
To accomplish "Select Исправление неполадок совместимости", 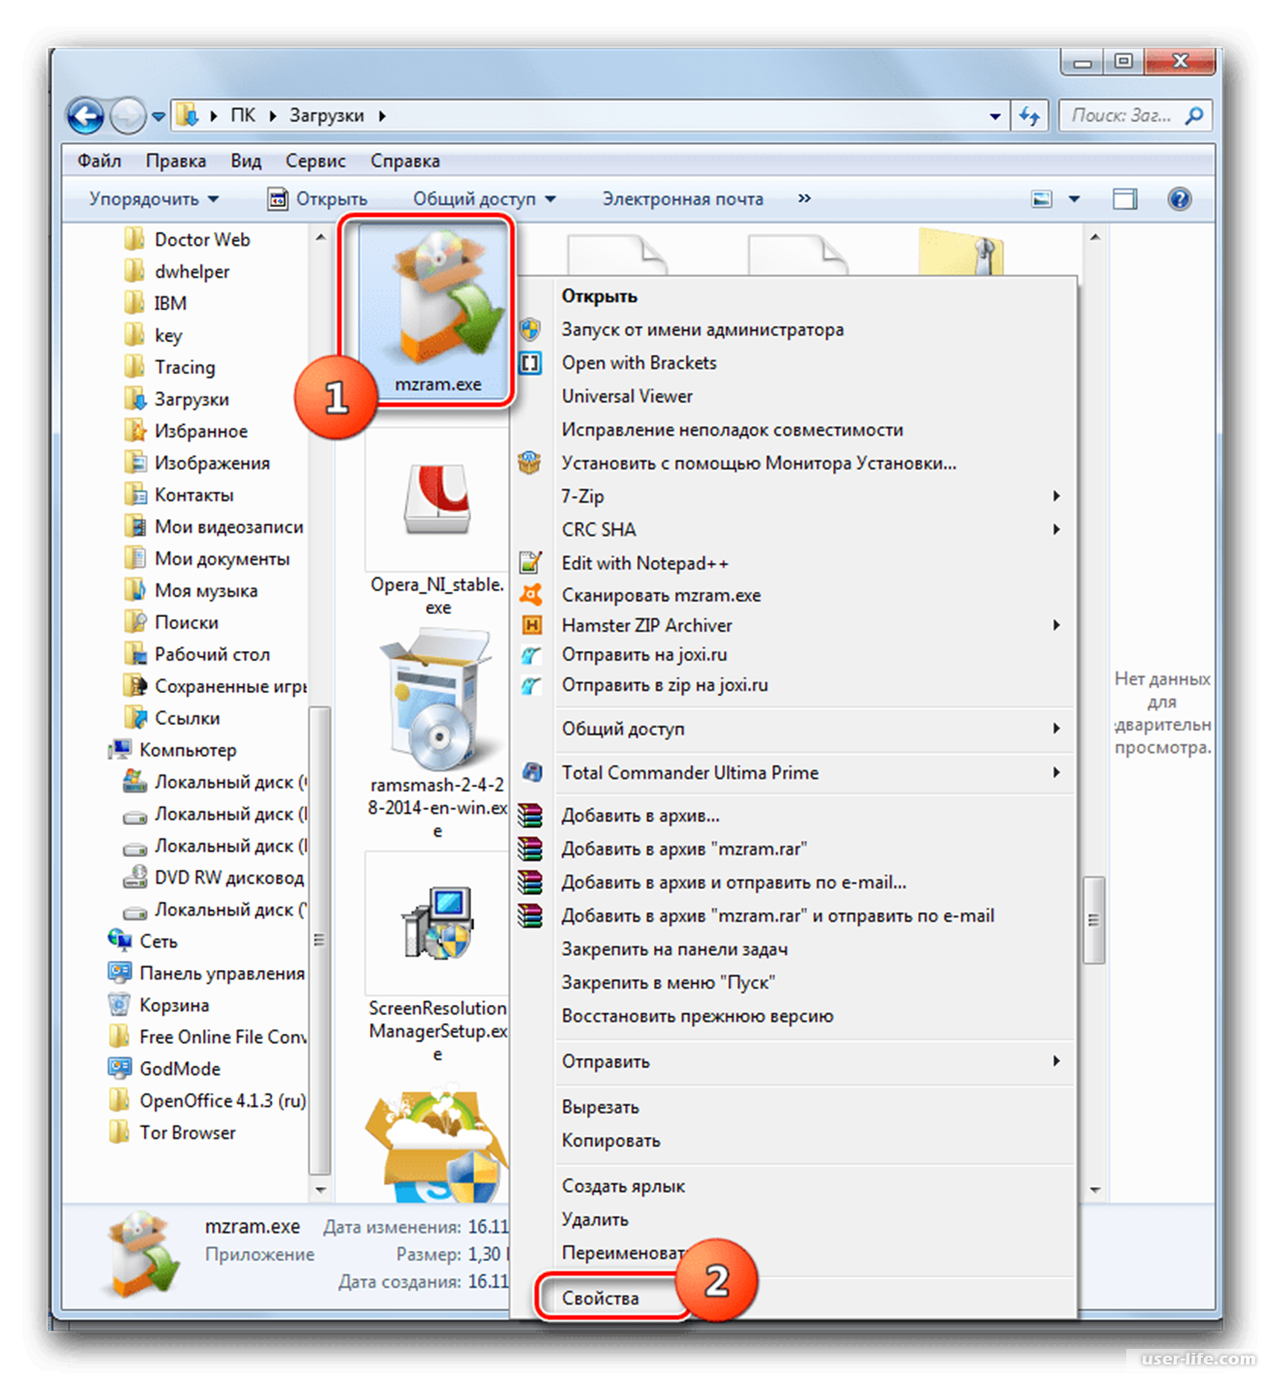I will pyautogui.click(x=733, y=430).
